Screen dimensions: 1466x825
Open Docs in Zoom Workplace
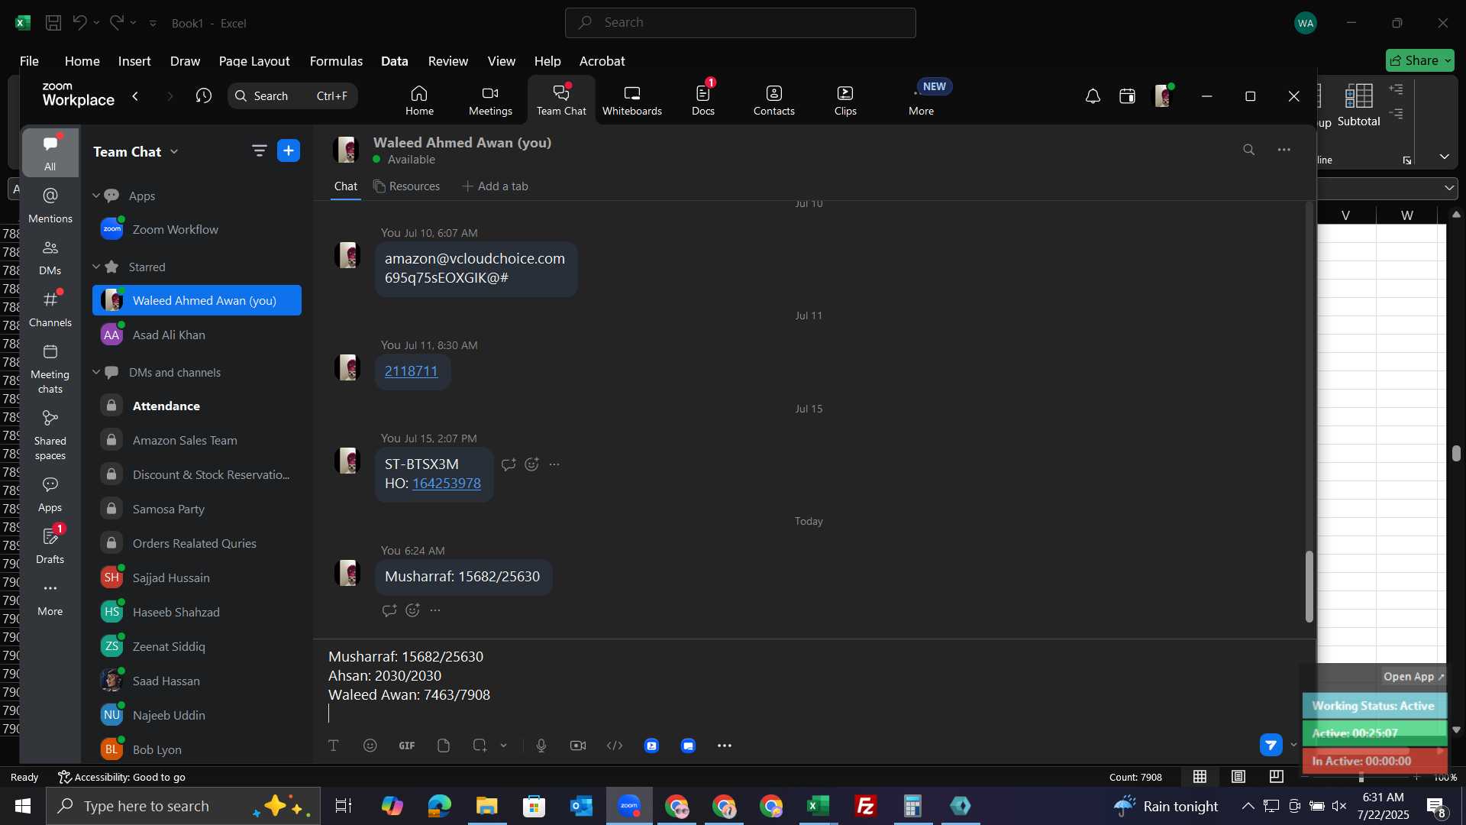tap(703, 100)
